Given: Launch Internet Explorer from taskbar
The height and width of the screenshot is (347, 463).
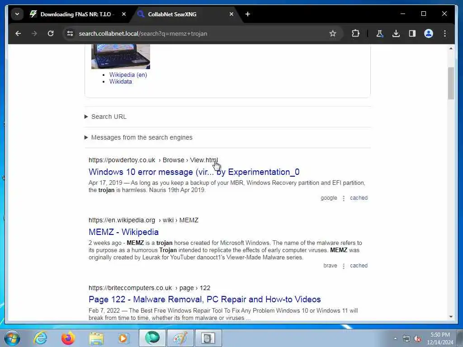Looking at the screenshot, I should 40,338.
